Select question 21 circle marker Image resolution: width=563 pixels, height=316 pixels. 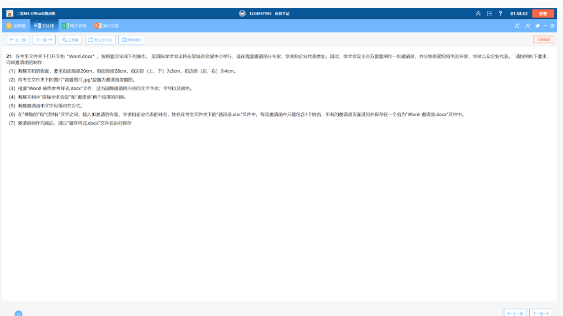(18, 313)
